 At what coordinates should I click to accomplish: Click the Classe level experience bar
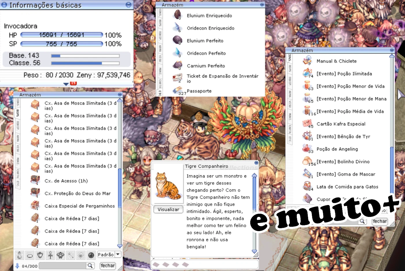85,63
